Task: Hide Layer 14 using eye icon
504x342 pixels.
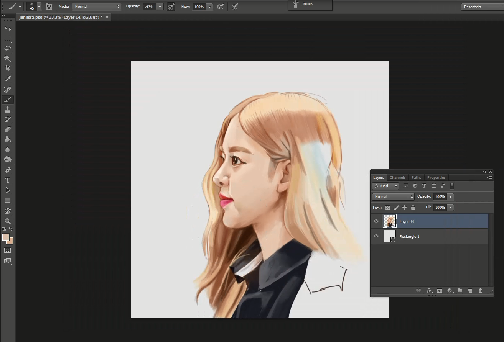Action: 376,221
